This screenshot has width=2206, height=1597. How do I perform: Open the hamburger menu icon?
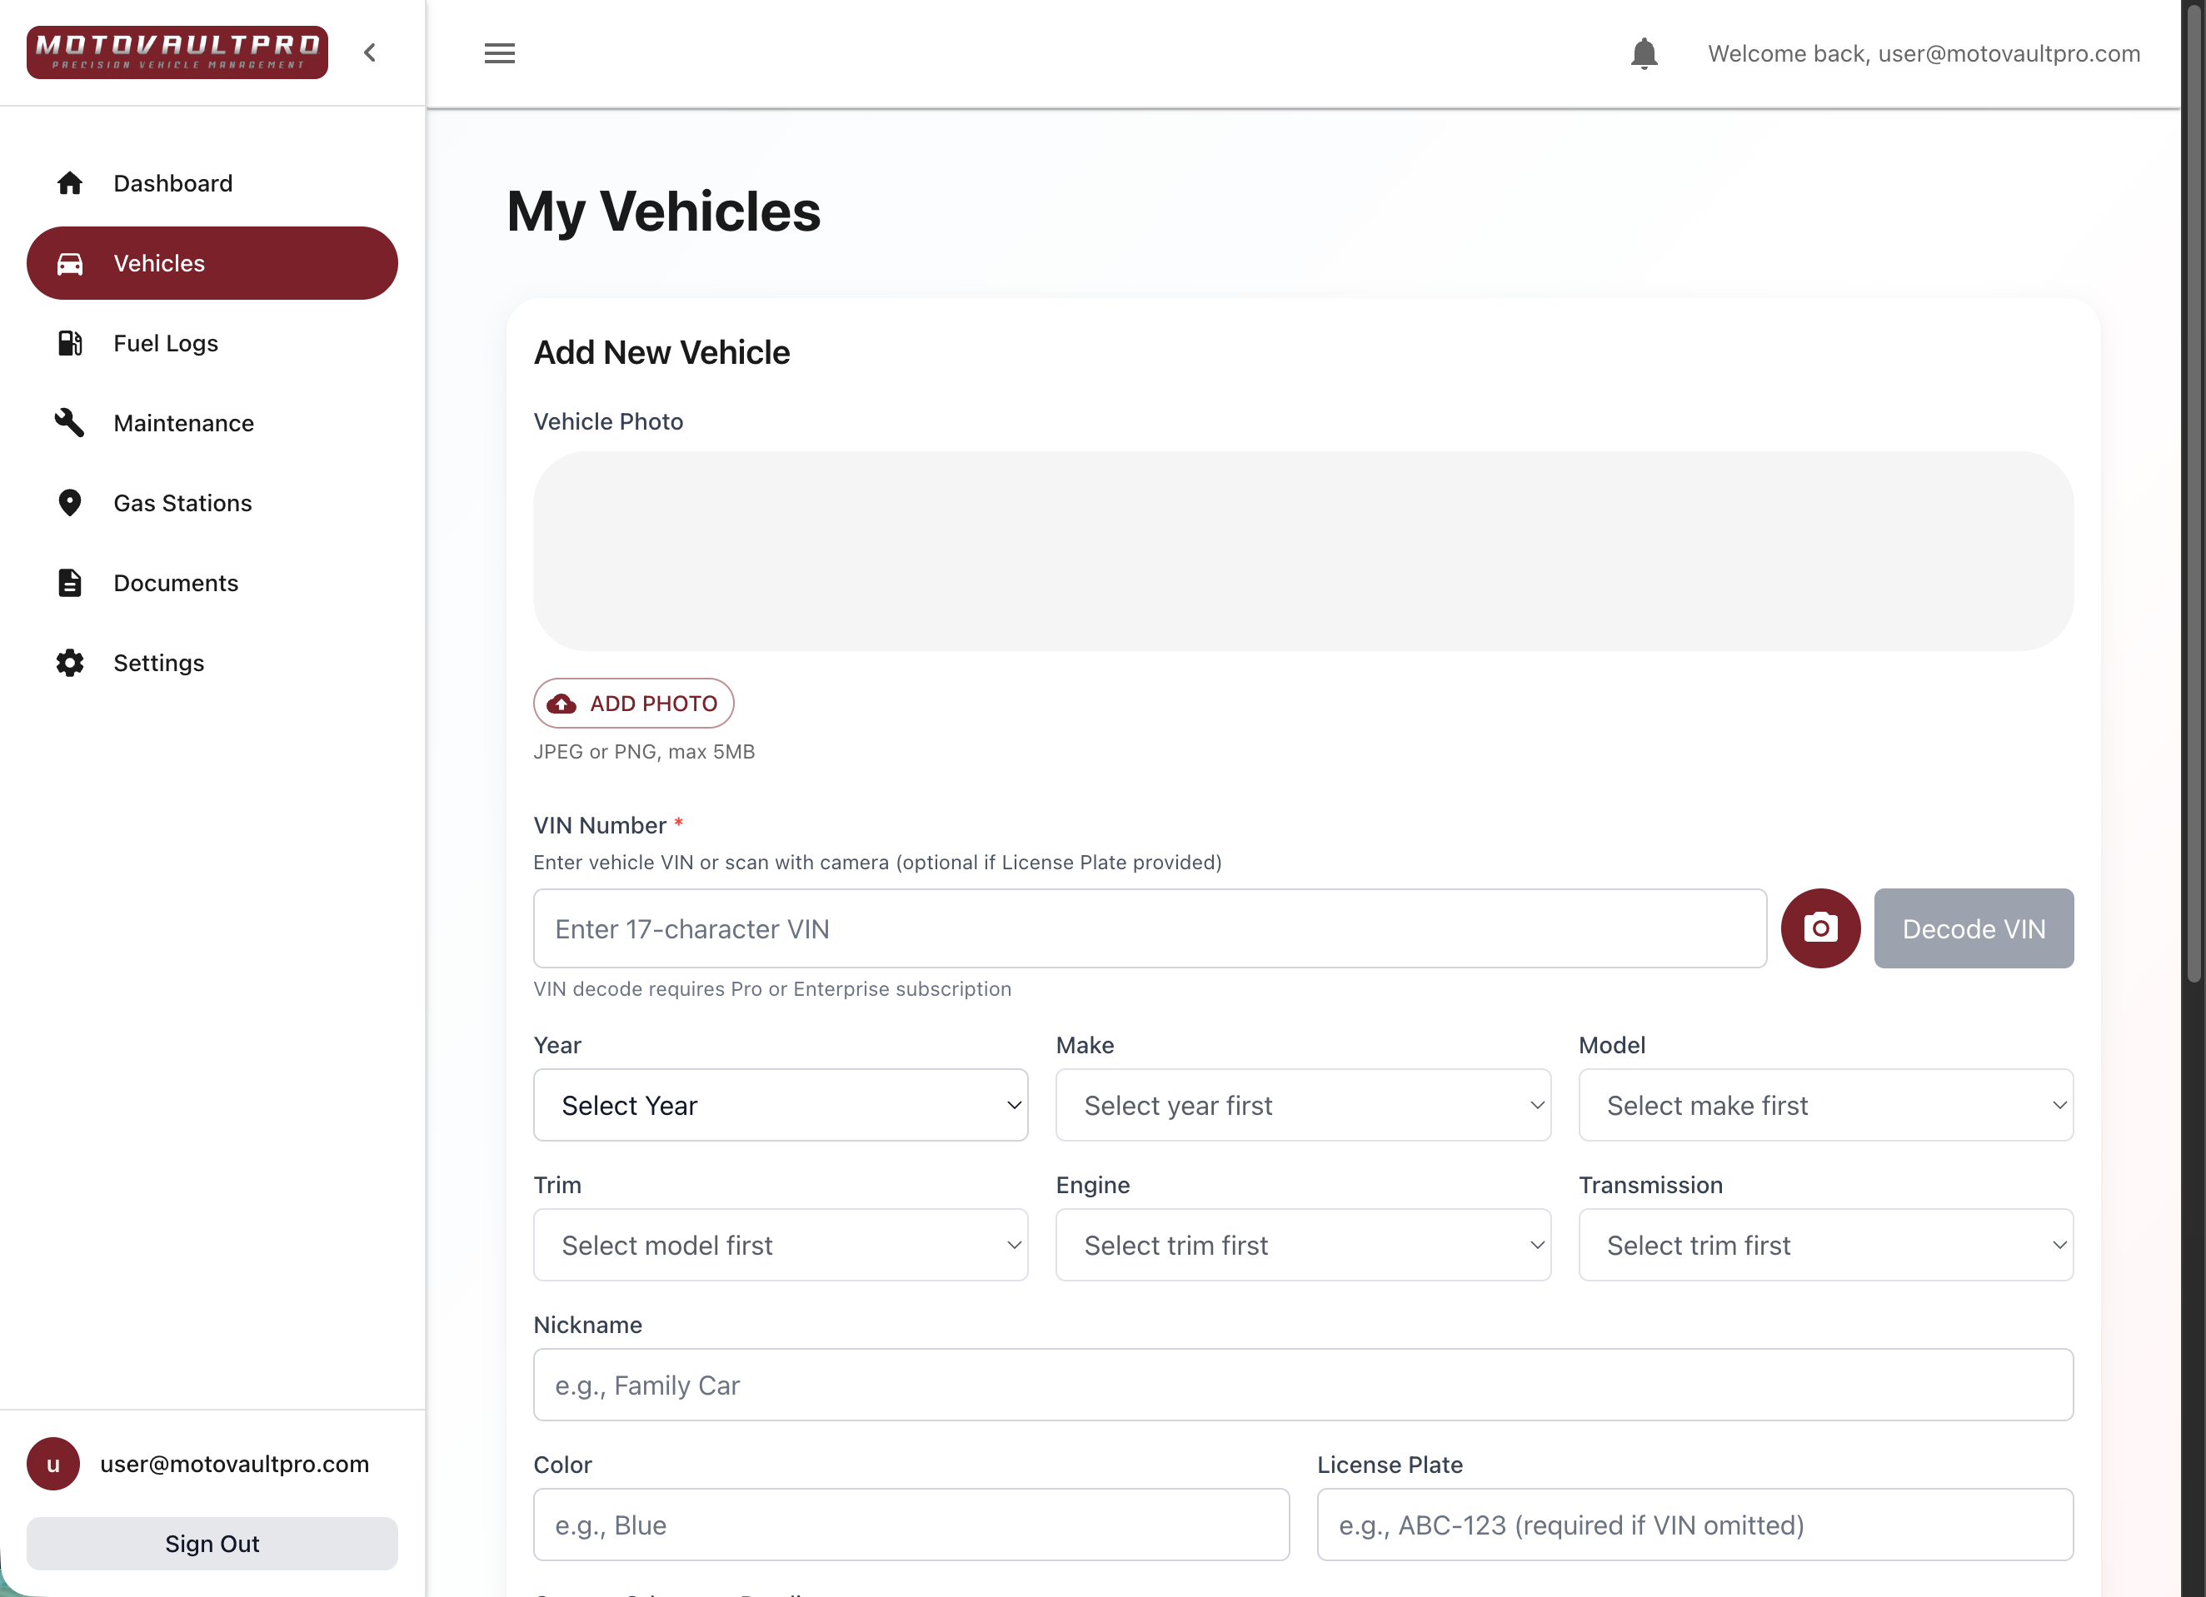pyautogui.click(x=499, y=53)
